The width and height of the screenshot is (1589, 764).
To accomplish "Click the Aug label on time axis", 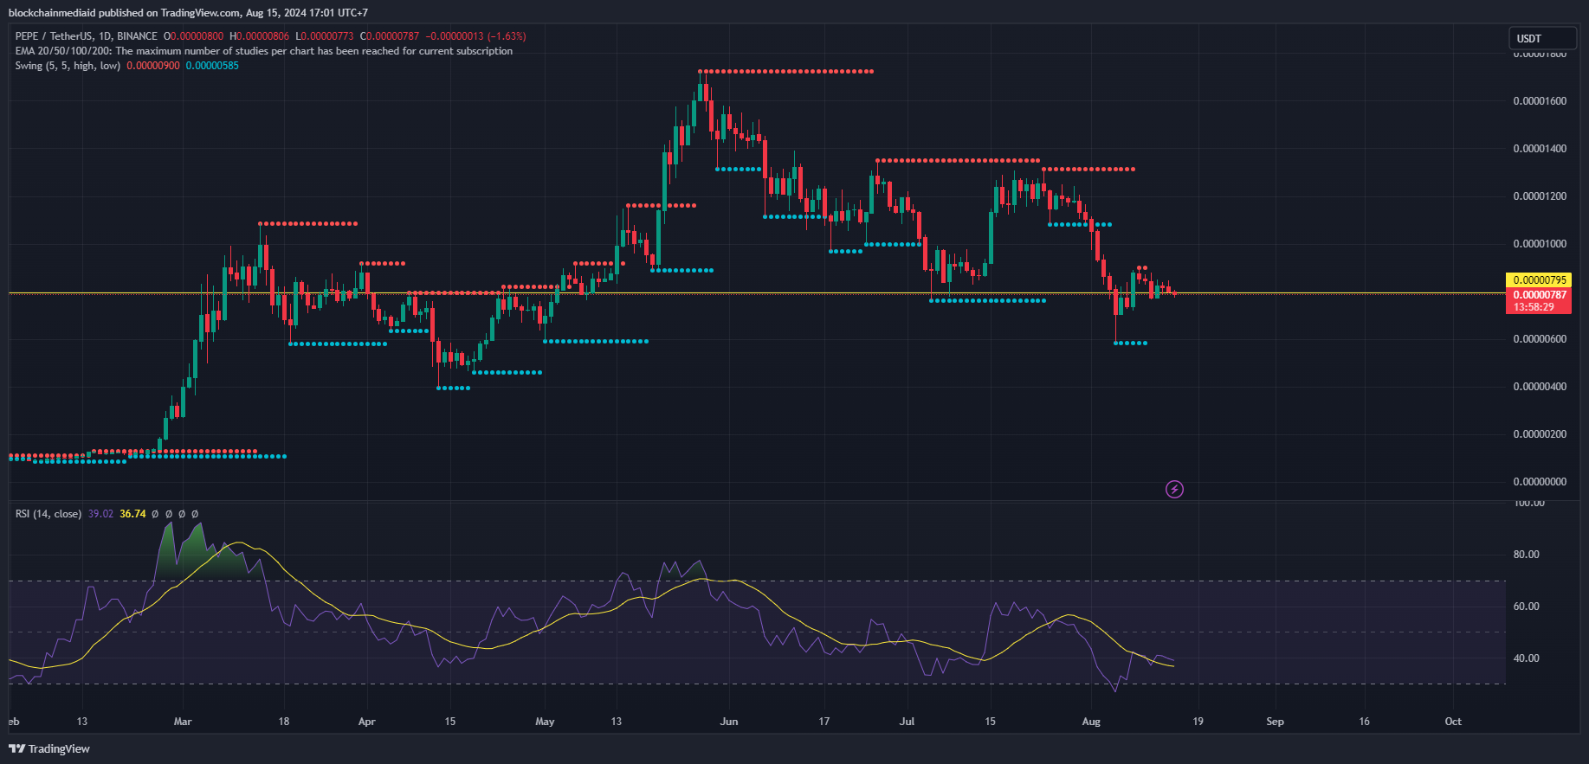I will click(x=1091, y=722).
